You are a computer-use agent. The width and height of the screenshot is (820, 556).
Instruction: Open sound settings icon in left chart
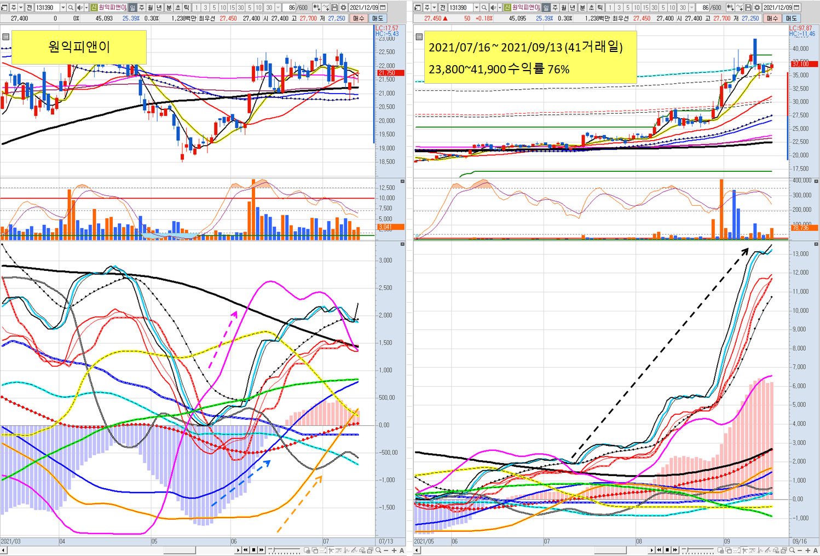coord(79,8)
